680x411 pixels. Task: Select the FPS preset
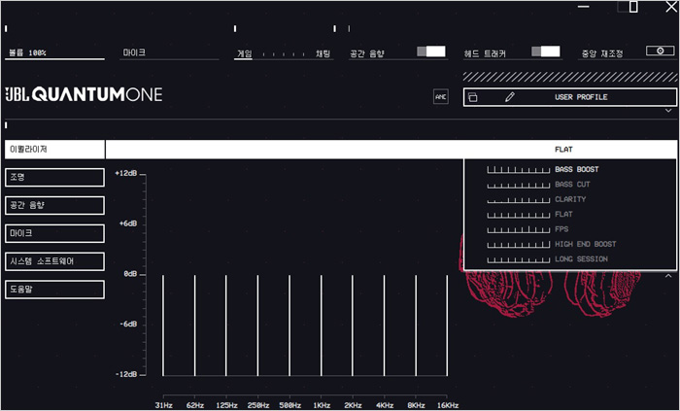click(x=561, y=229)
